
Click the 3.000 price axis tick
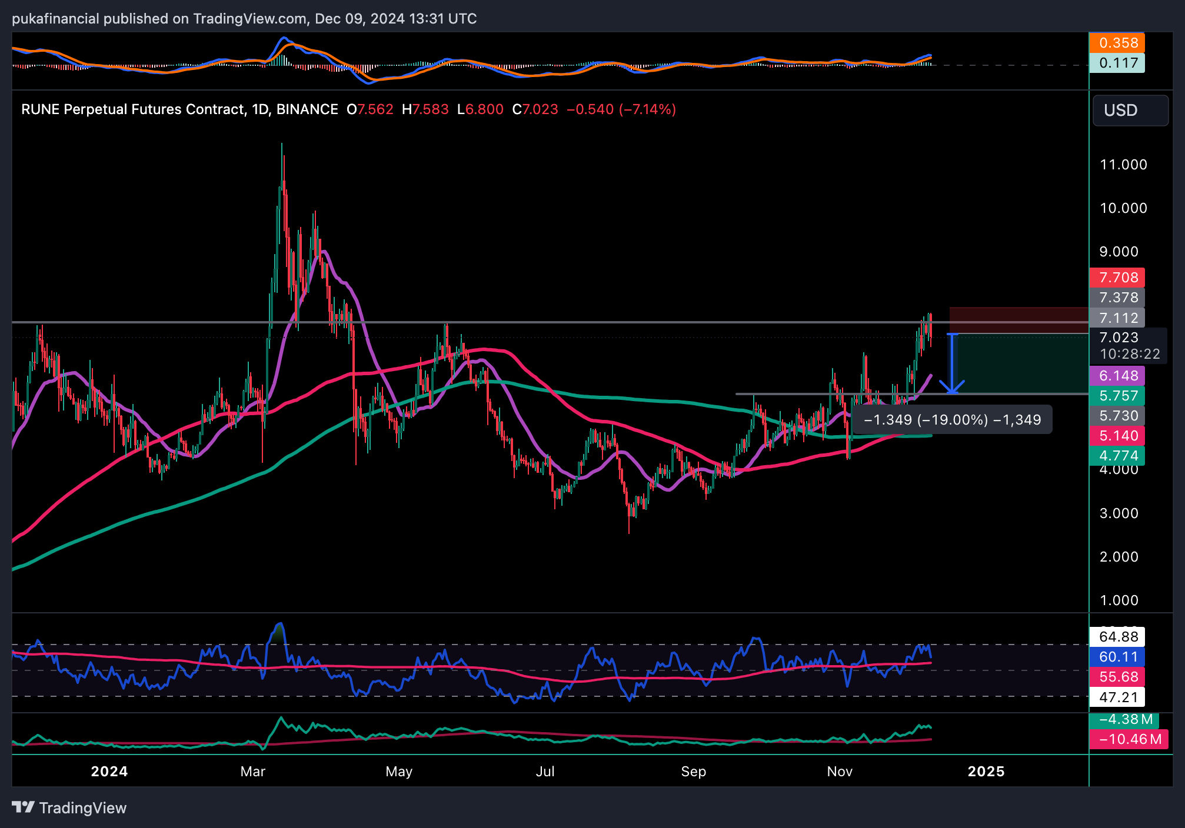pos(1119,513)
